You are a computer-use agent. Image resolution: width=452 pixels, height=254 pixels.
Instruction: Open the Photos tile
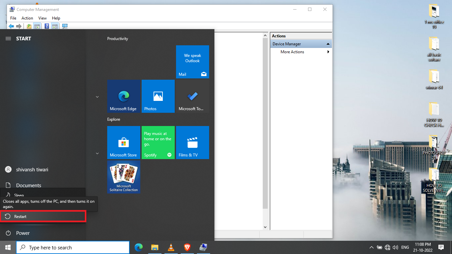tap(158, 96)
